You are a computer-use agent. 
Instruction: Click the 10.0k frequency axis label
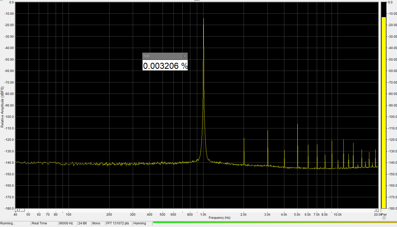coord(338,215)
